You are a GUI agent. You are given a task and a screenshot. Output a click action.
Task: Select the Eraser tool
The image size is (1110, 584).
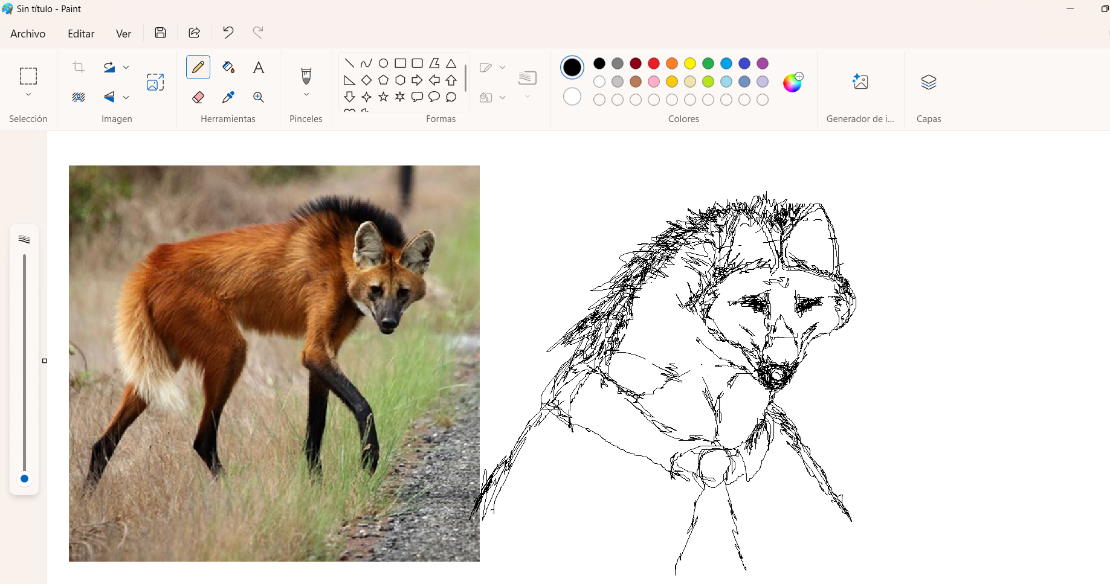point(198,97)
